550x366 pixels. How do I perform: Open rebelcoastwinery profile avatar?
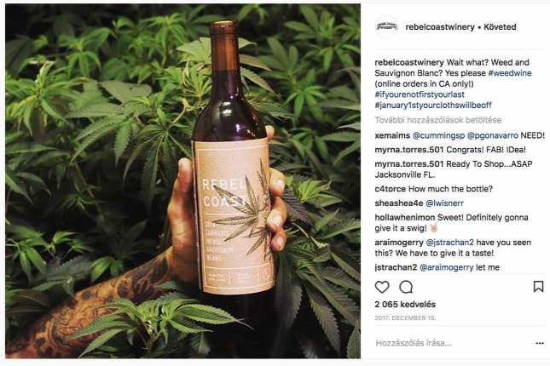point(387,26)
